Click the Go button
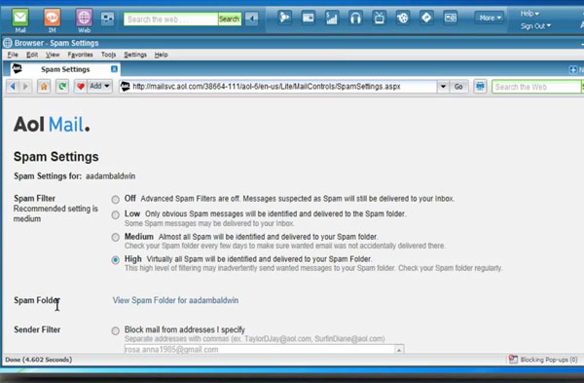Image resolution: width=584 pixels, height=383 pixels. pos(458,87)
